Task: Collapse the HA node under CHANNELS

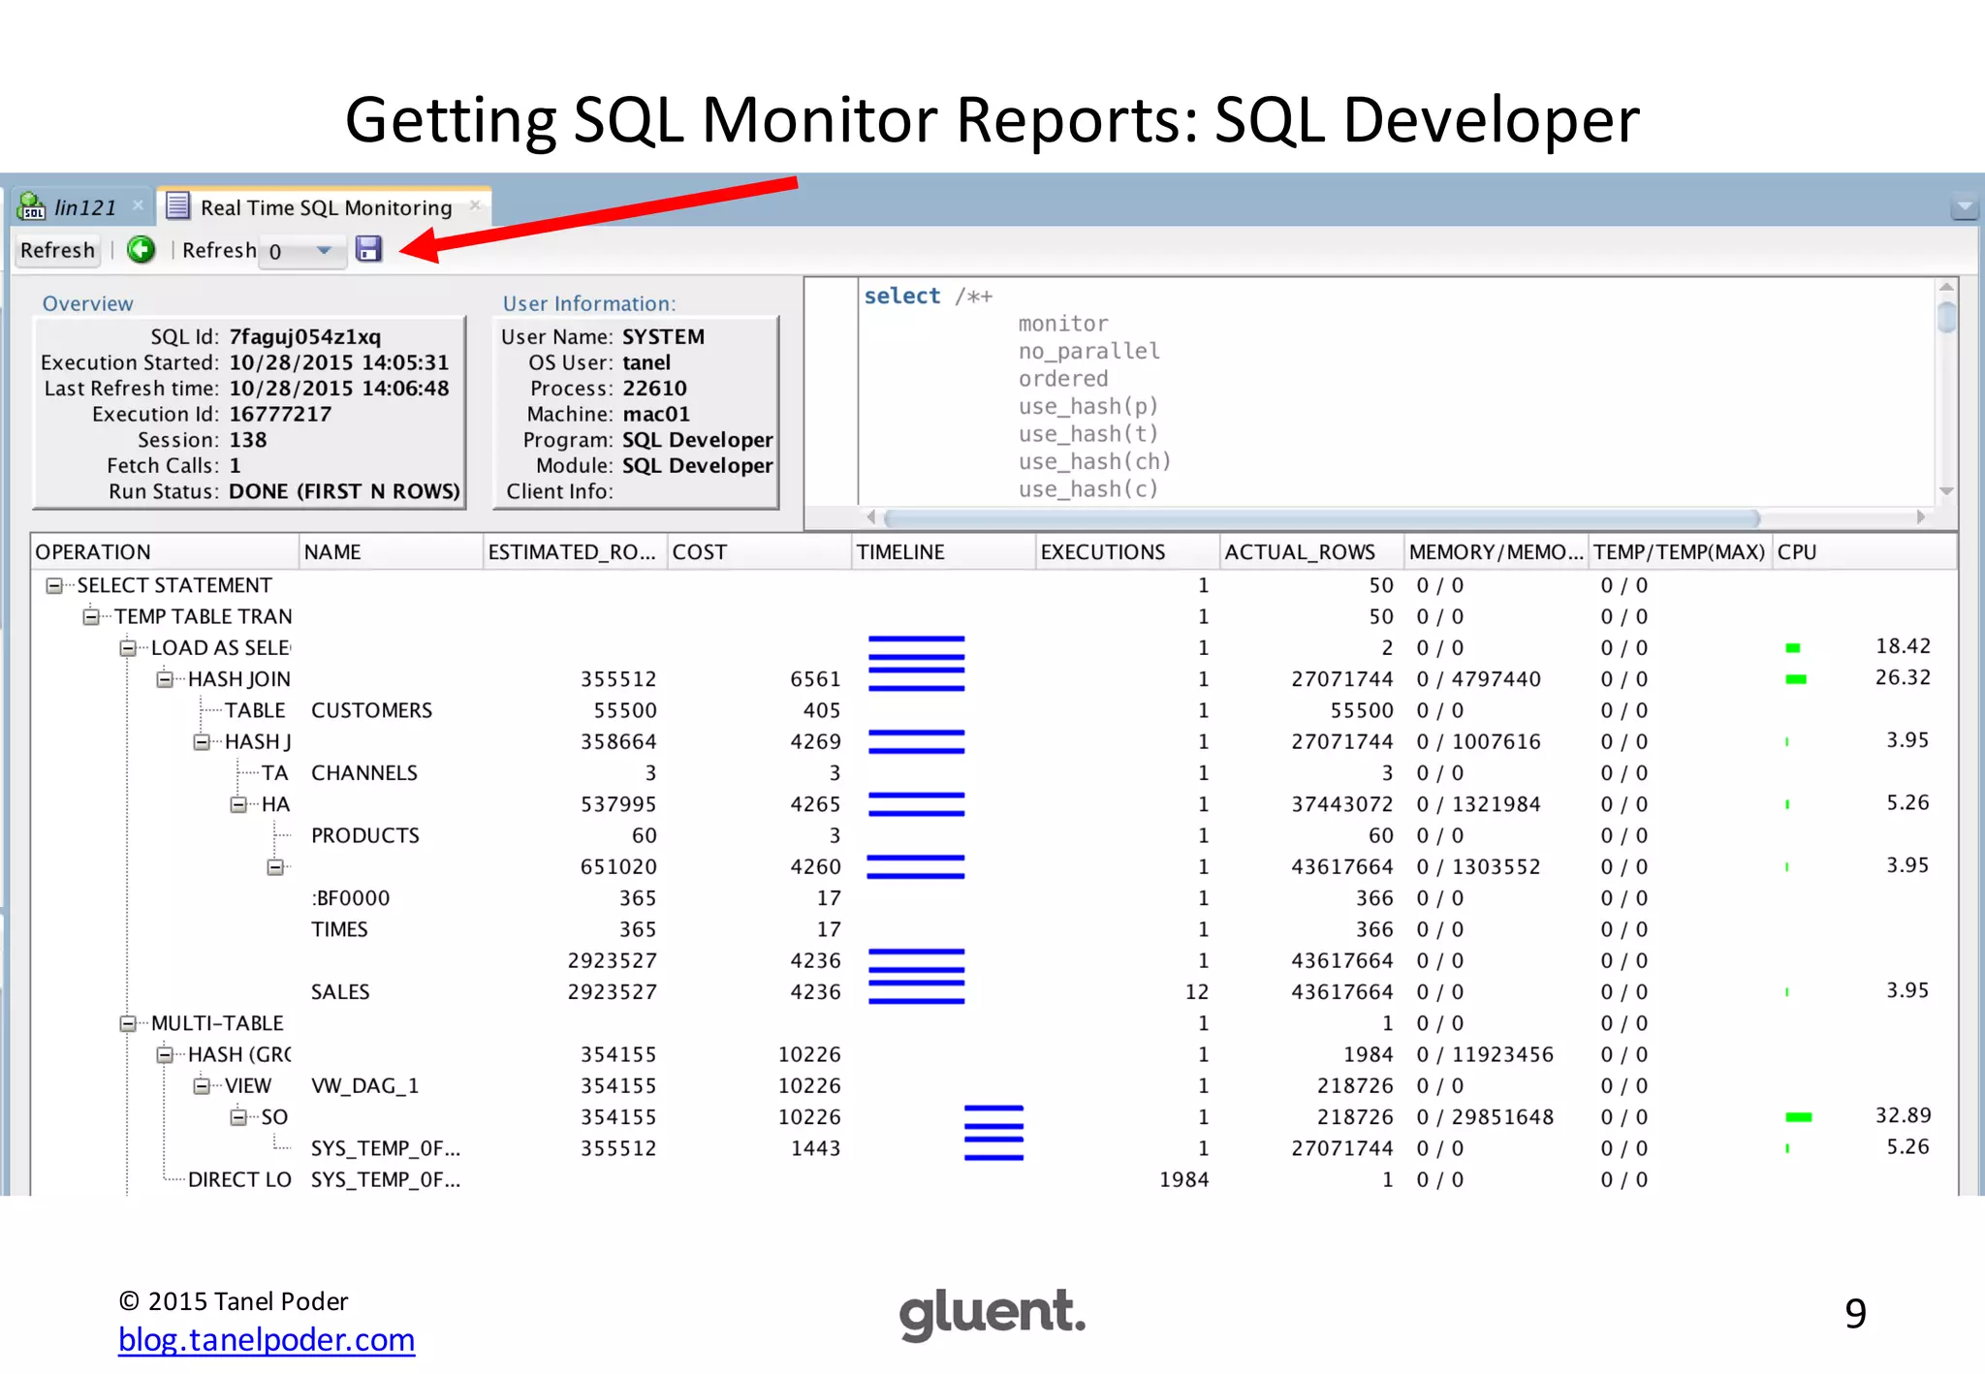Action: [238, 804]
